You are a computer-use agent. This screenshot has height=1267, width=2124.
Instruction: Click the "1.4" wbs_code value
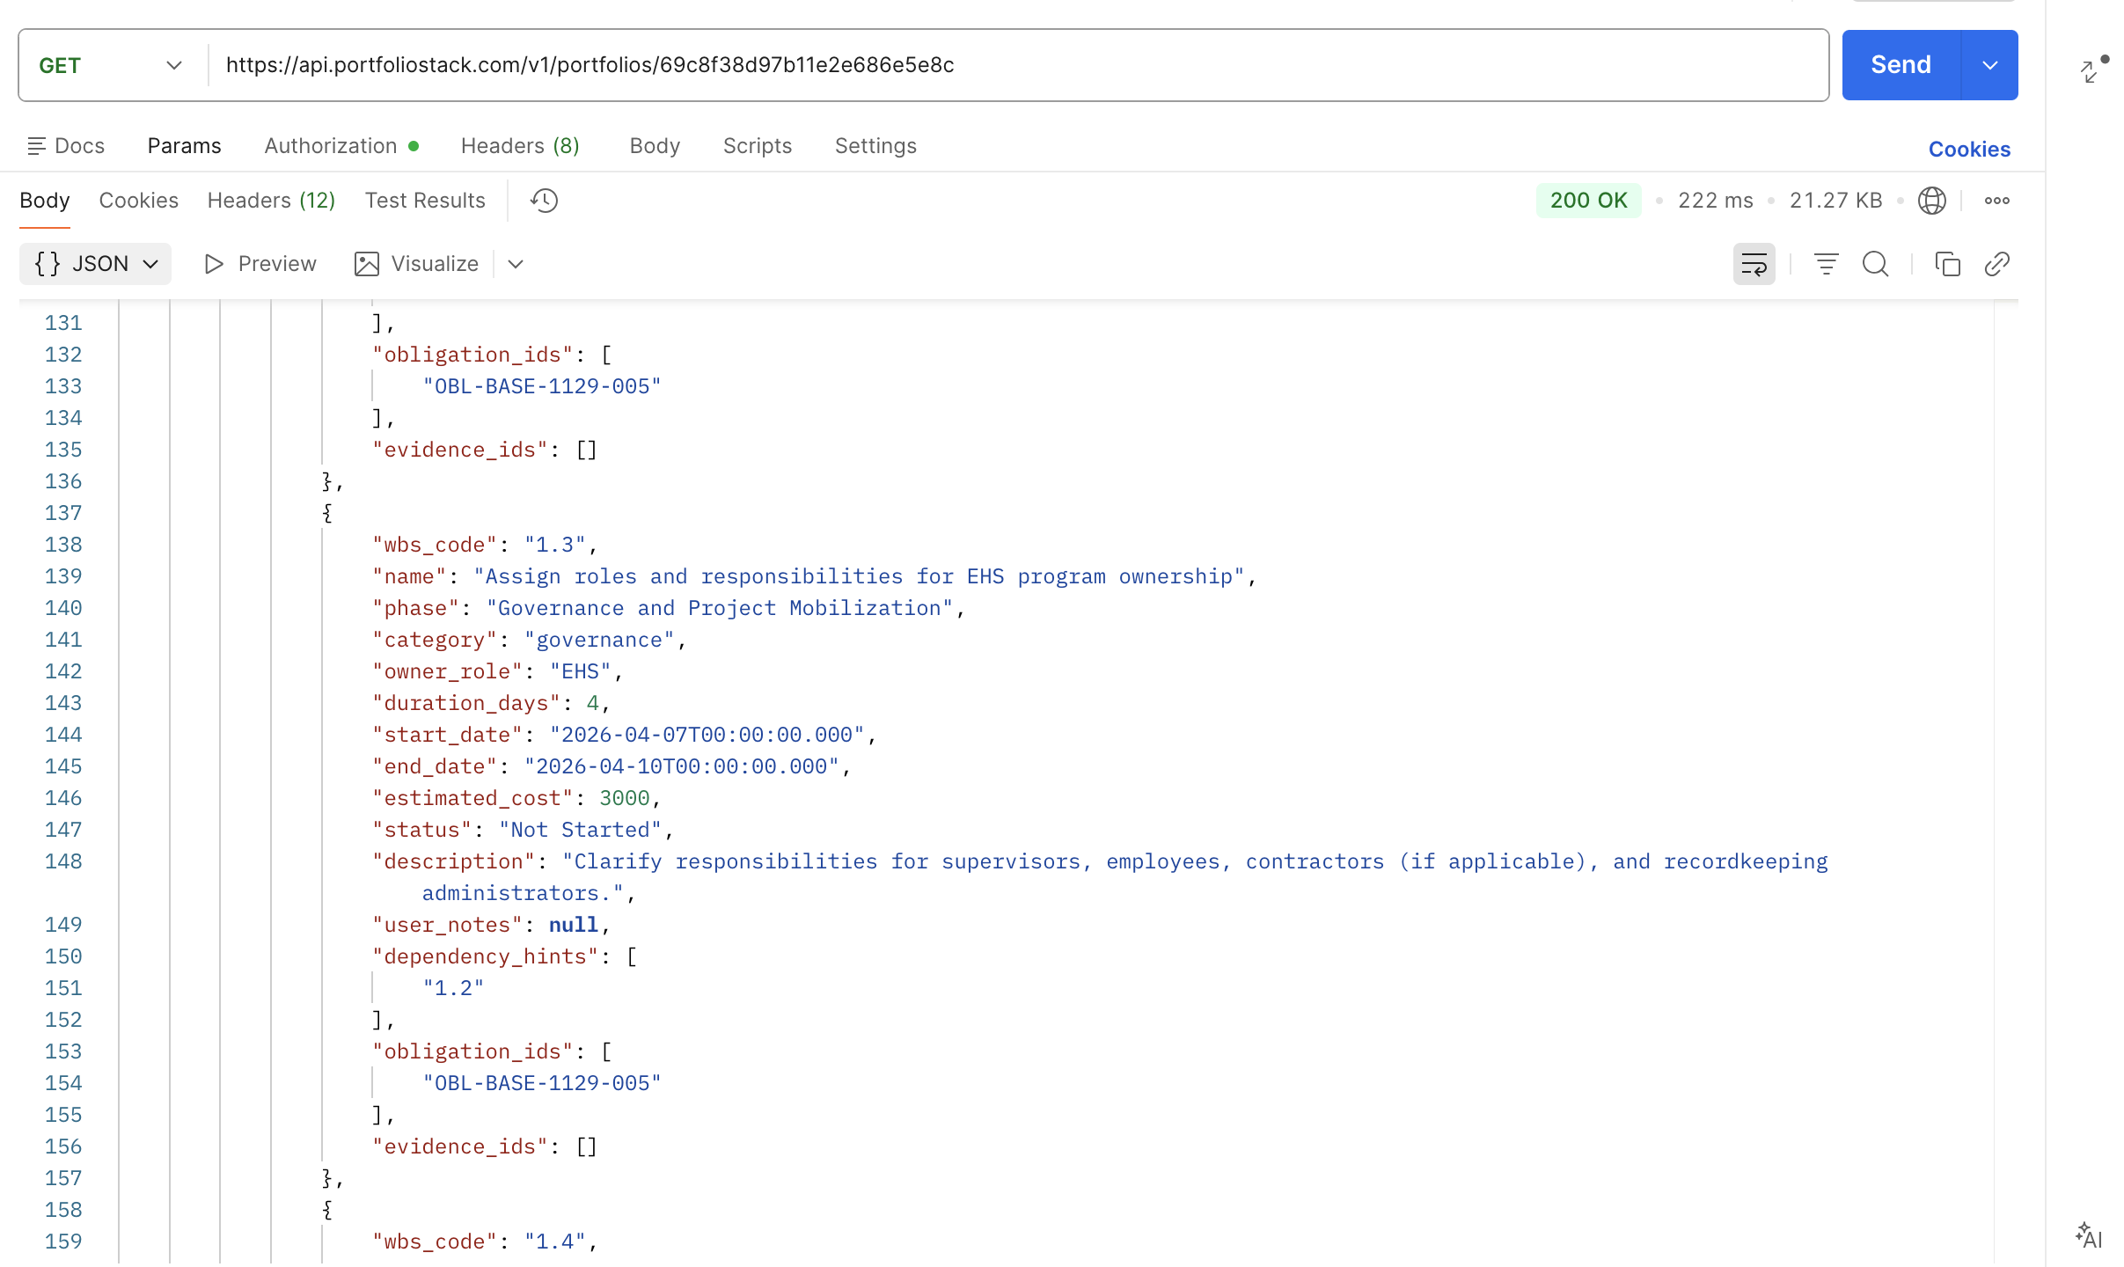pos(555,1241)
